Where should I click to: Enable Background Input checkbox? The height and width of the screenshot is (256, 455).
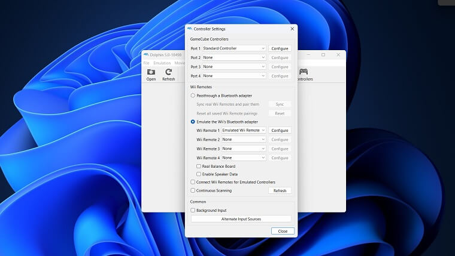pos(208,210)
